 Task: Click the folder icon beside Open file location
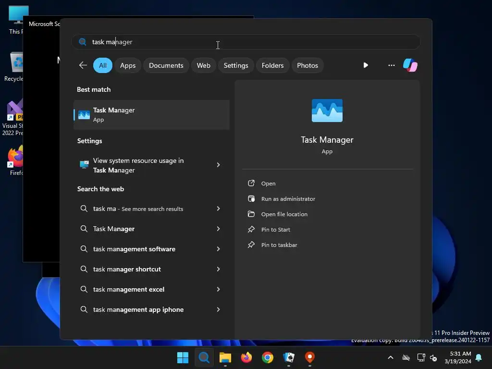[251, 214]
